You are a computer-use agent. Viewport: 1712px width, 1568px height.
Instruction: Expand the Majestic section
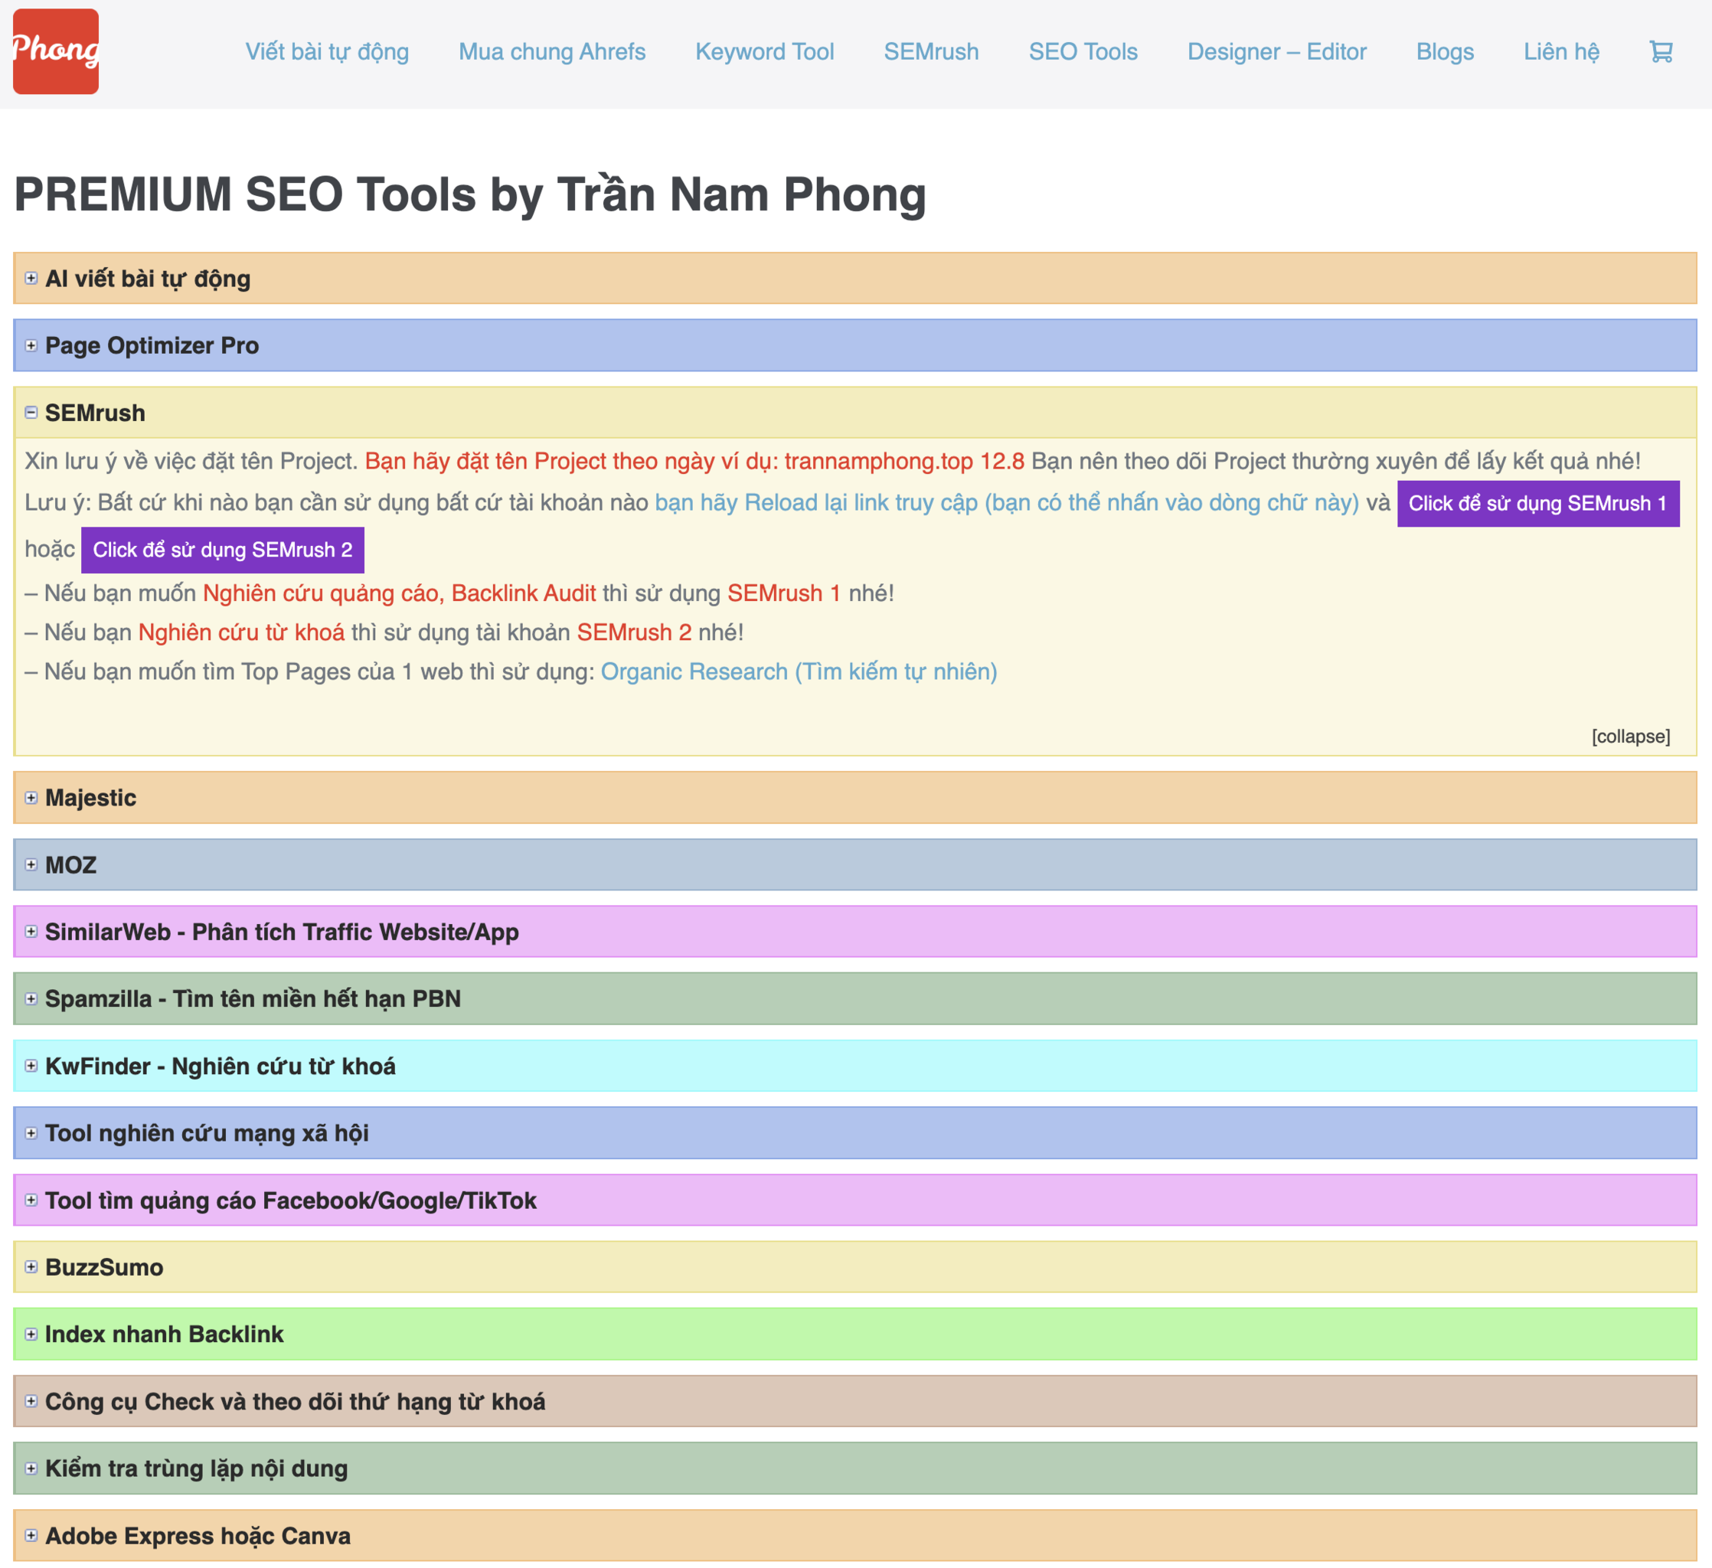(x=855, y=798)
